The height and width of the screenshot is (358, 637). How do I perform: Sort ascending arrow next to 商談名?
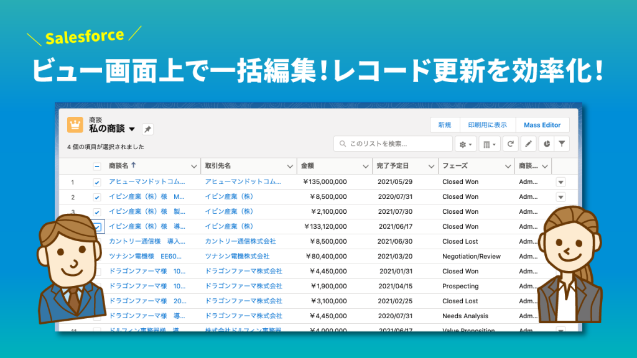[x=133, y=165]
